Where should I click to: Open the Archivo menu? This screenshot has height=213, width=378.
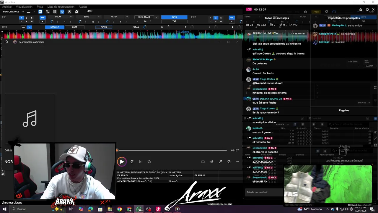click(7, 7)
